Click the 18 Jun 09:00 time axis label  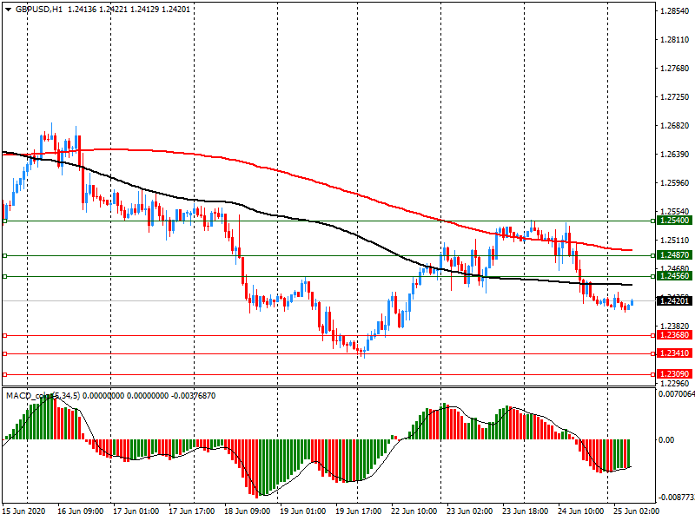(x=248, y=511)
